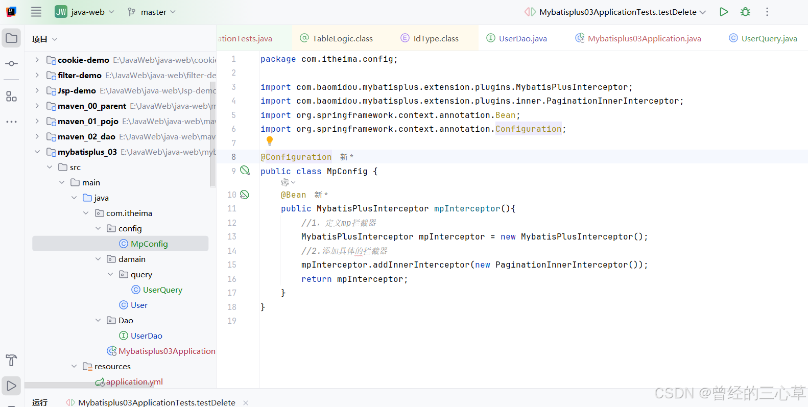Switch to TableLogic.class tab
This screenshot has width=808, height=407.
[336, 38]
